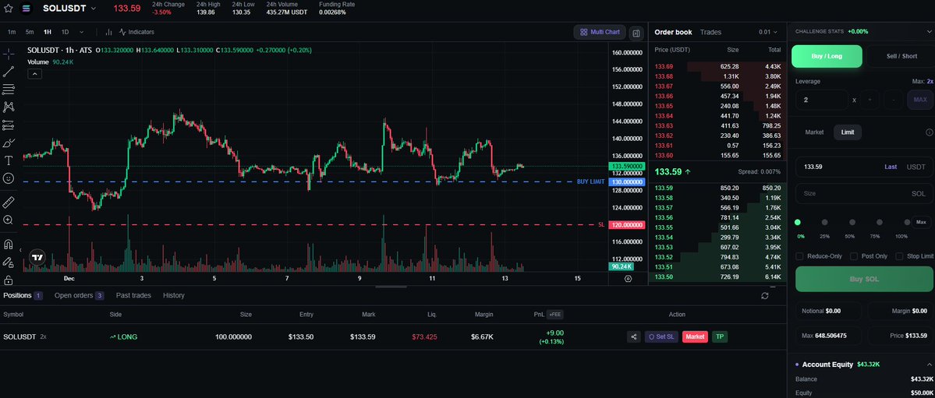Add SOLUSDT to favorites with the star icon
The width and height of the screenshot is (935, 398).
[x=9, y=9]
